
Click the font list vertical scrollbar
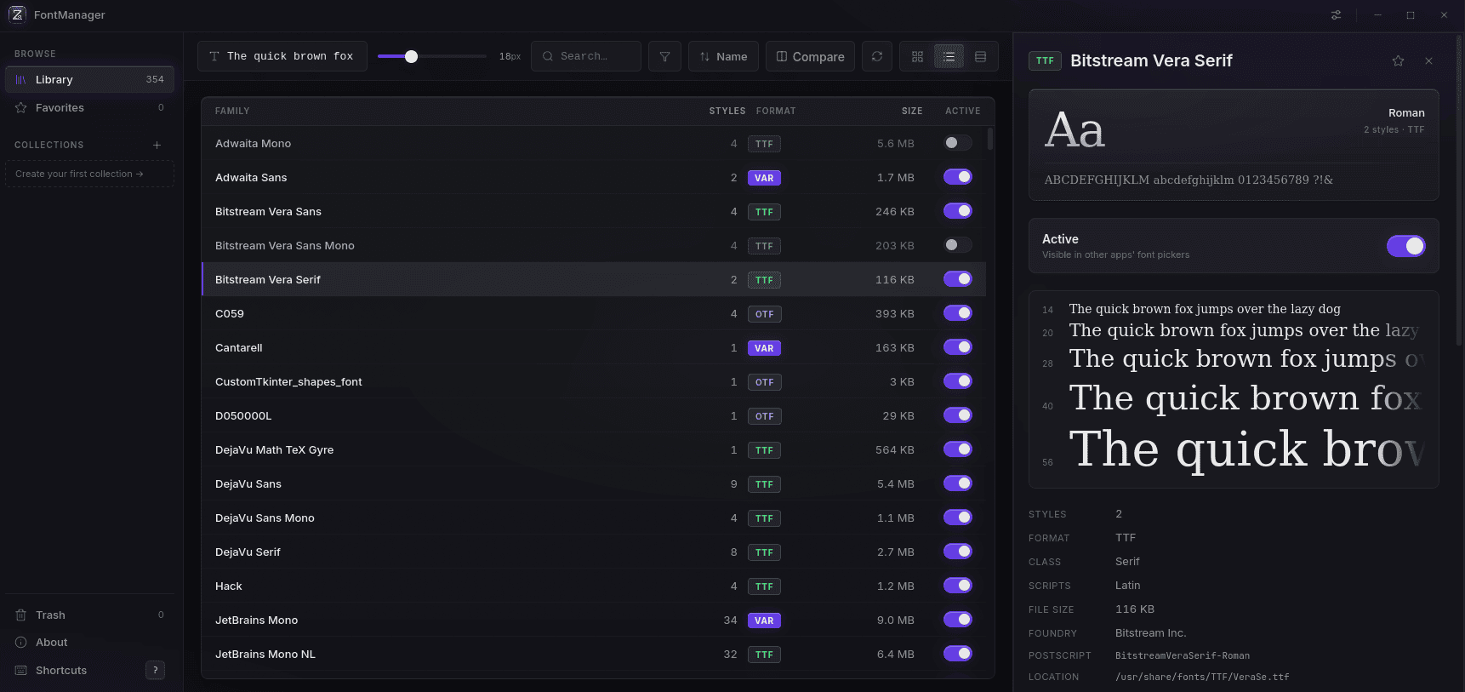990,139
